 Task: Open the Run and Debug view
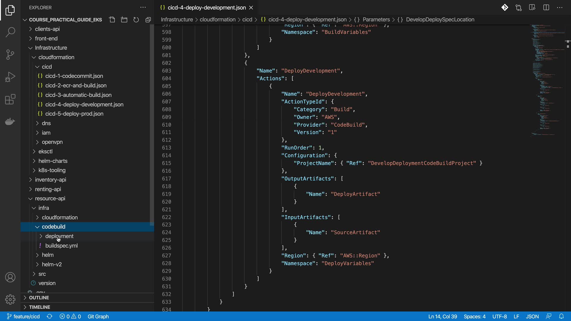click(10, 77)
